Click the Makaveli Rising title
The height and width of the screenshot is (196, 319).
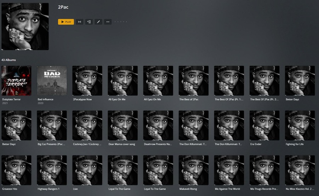[x=188, y=189]
